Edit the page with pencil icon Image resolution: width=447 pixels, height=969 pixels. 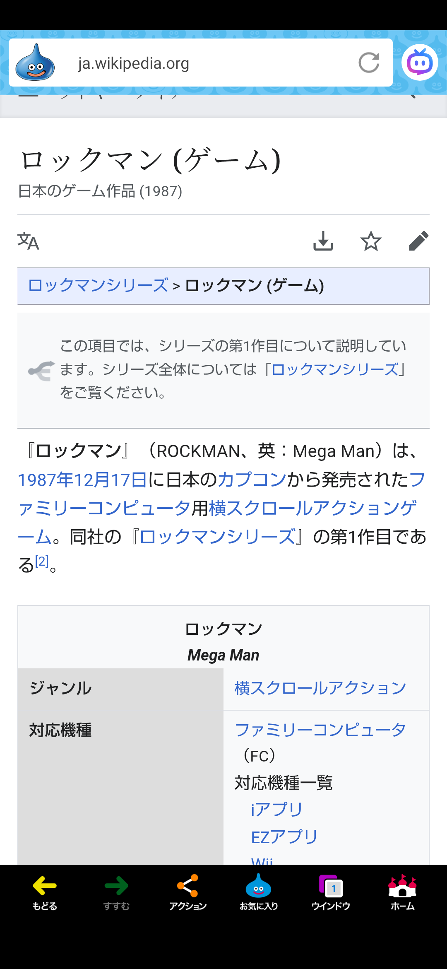tap(418, 241)
